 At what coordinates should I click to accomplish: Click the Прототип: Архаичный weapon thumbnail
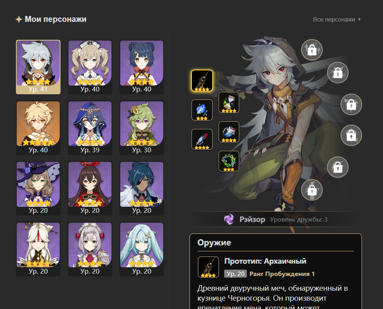click(208, 267)
